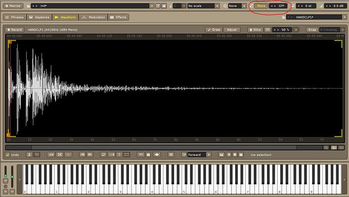Click the Q quantize icon beside None
The width and height of the screenshot is (349, 197).
(x=225, y=6)
